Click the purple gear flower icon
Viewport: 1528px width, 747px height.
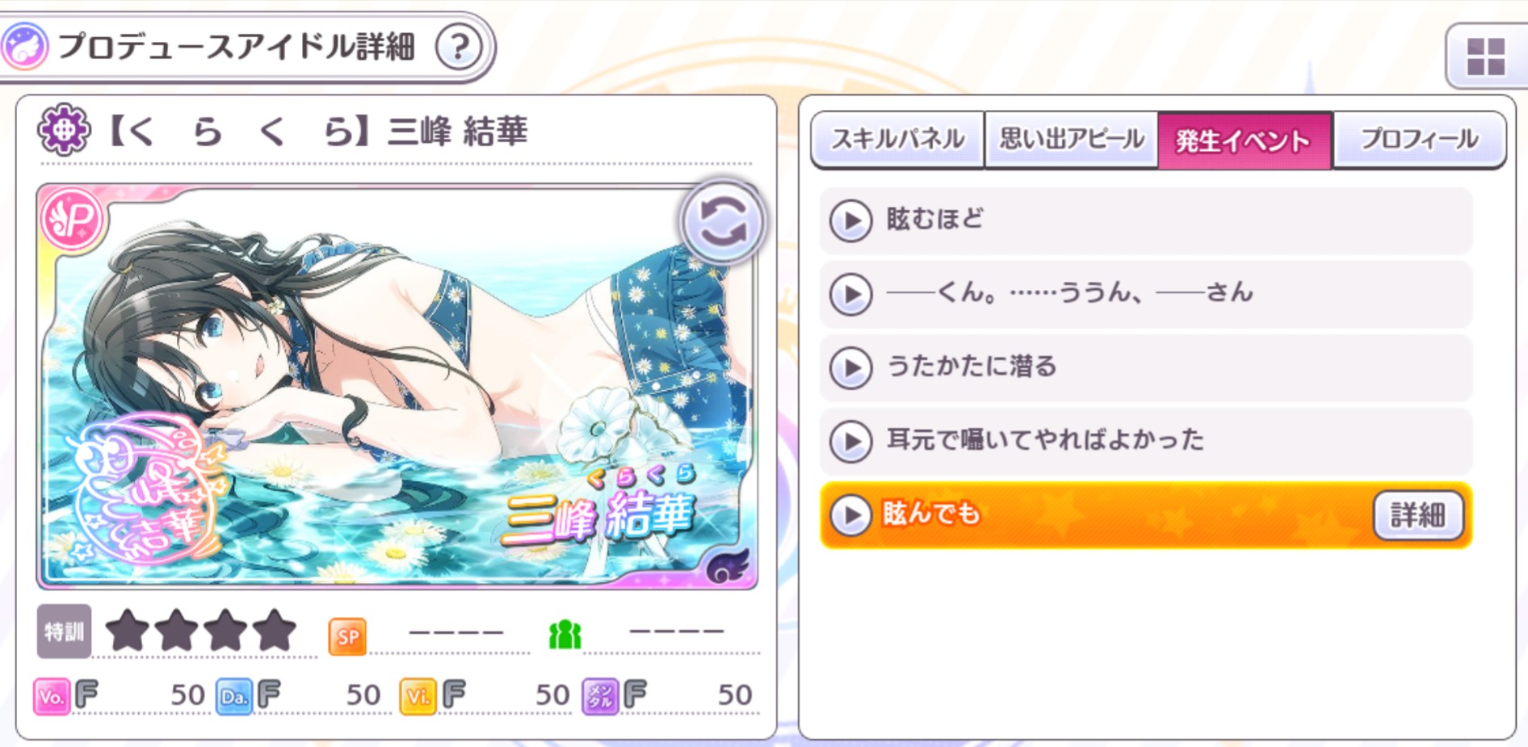64,130
